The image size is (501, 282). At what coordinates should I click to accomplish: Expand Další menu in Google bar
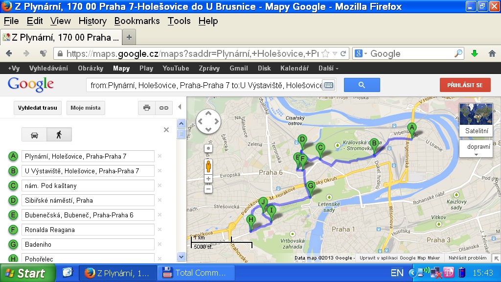[328, 68]
